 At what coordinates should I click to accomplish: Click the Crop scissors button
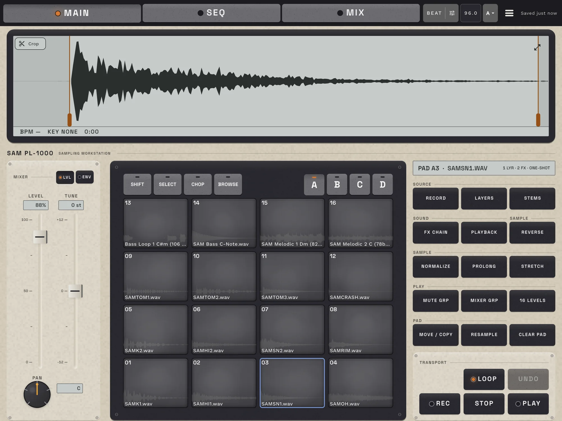pos(30,44)
